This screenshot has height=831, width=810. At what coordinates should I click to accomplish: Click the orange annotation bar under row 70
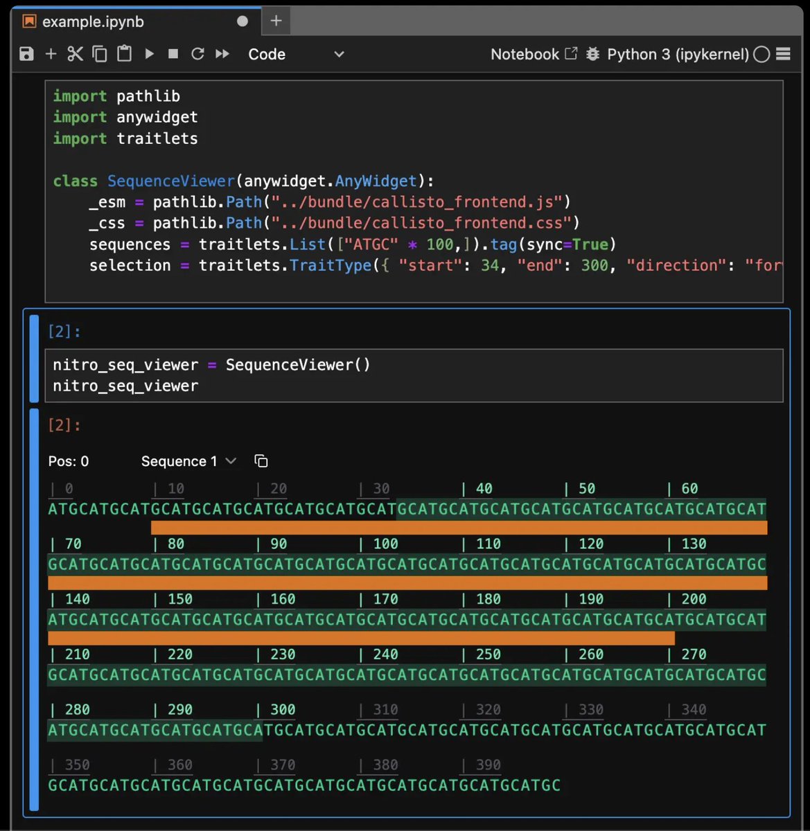coord(407,583)
